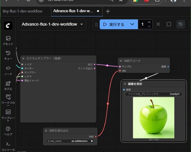191x152 pixels.
Task: Open the テンプレート templates panel
Action: click(x=8, y=115)
